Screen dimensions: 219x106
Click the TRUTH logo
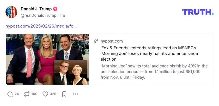point(197,12)
